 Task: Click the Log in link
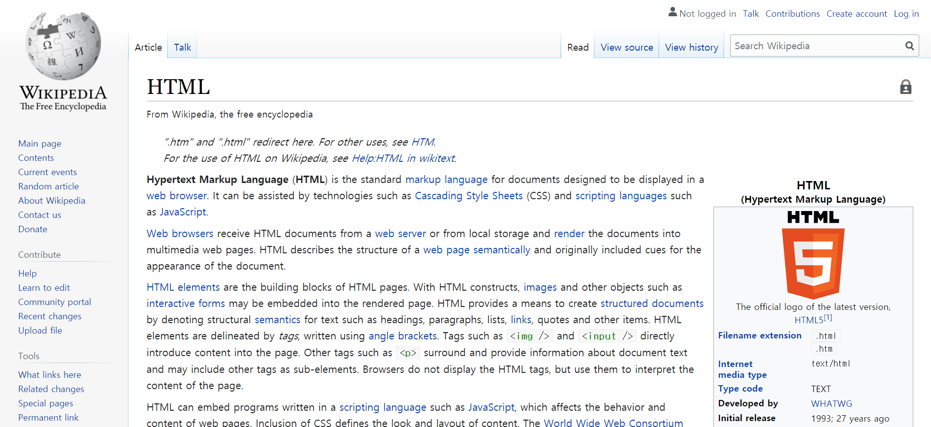coord(906,14)
